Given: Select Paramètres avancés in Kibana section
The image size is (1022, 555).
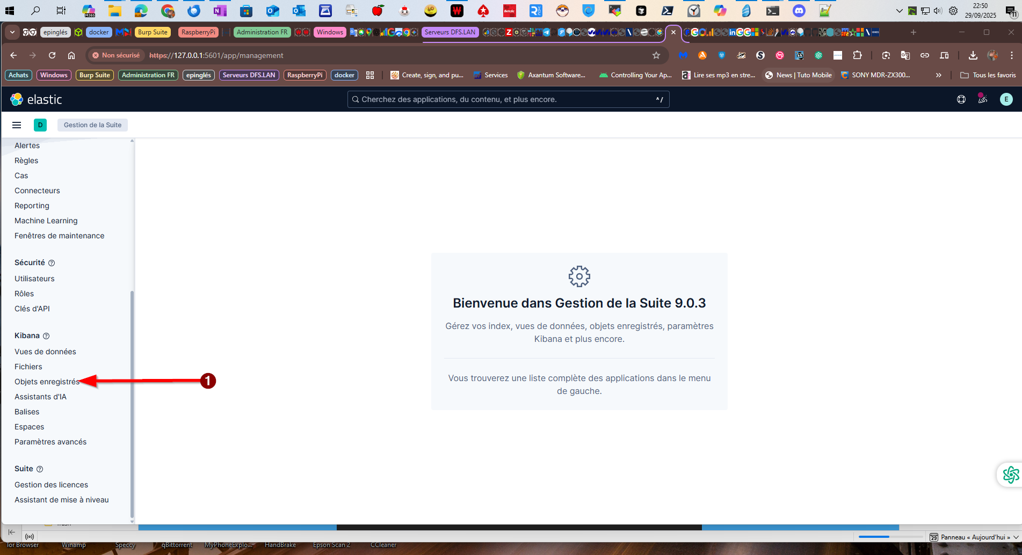Looking at the screenshot, I should click(x=50, y=442).
